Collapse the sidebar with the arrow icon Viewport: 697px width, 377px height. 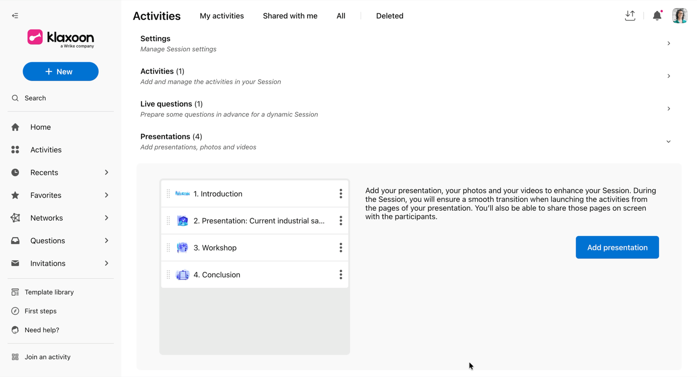click(15, 16)
